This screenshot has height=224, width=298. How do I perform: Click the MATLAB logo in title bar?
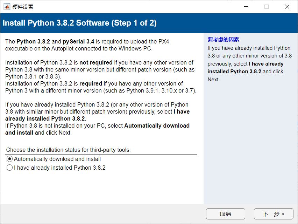coord(7,7)
